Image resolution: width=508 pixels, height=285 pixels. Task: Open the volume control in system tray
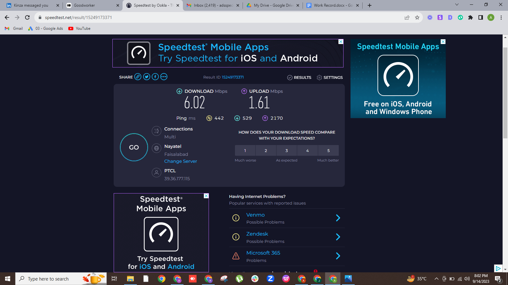[467, 279]
